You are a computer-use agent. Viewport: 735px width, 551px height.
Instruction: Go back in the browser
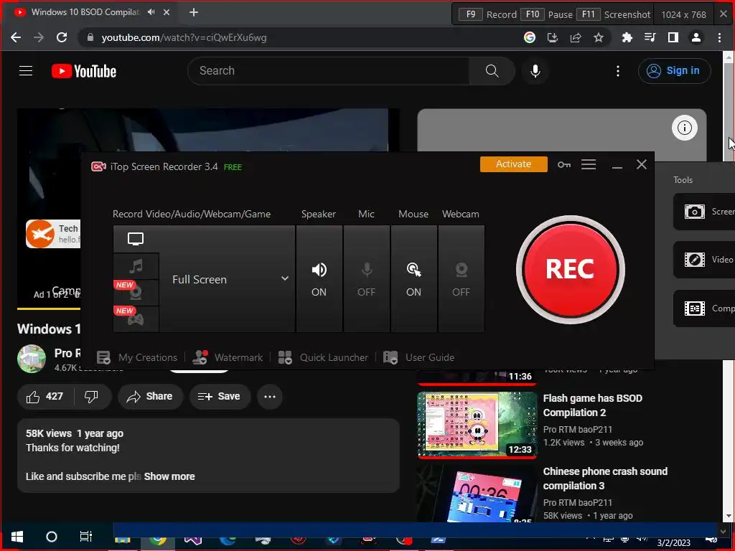16,37
